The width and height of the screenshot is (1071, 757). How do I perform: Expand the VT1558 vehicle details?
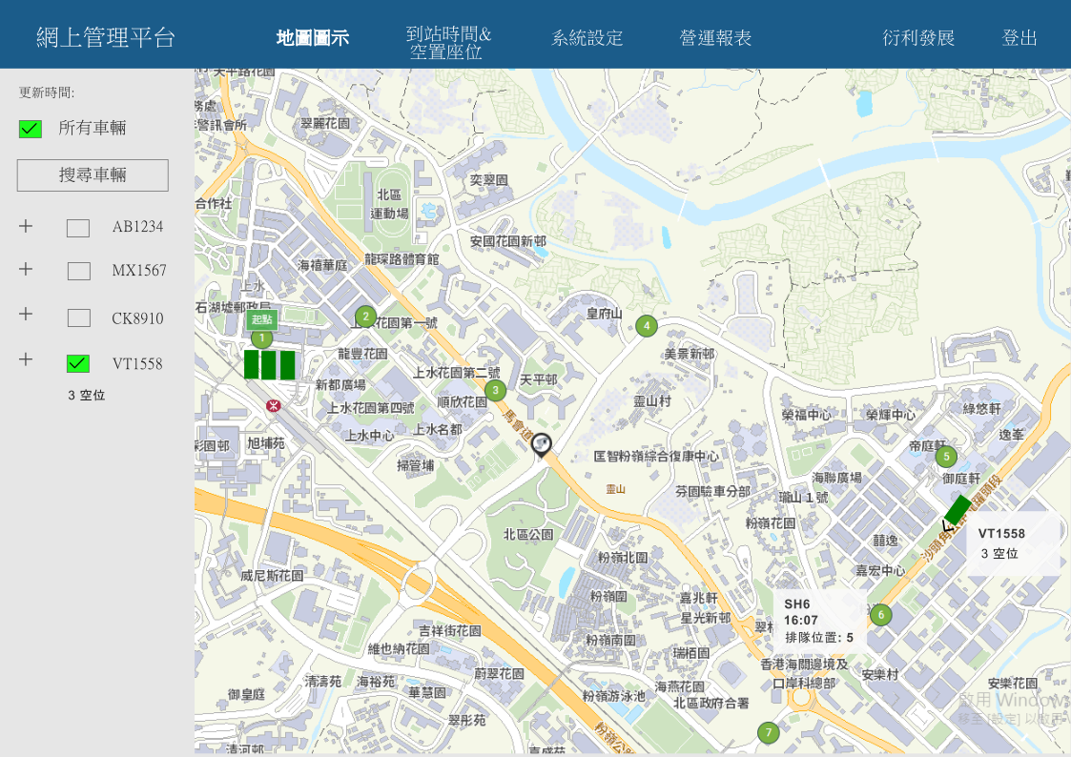click(x=26, y=359)
